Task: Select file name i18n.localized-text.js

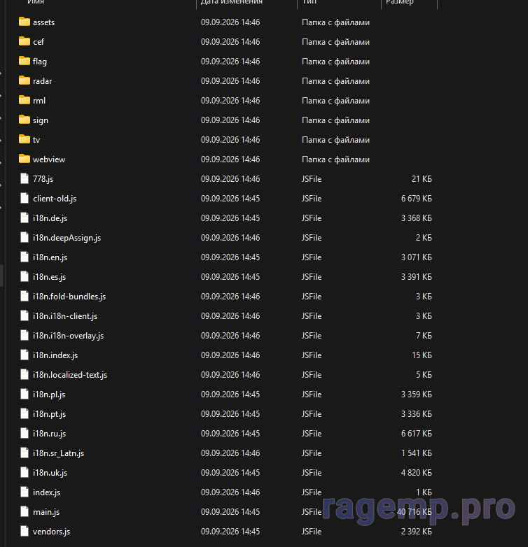Action: 70,375
